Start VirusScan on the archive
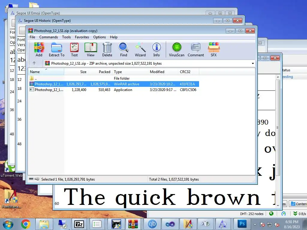The height and width of the screenshot is (230, 307). (177, 49)
